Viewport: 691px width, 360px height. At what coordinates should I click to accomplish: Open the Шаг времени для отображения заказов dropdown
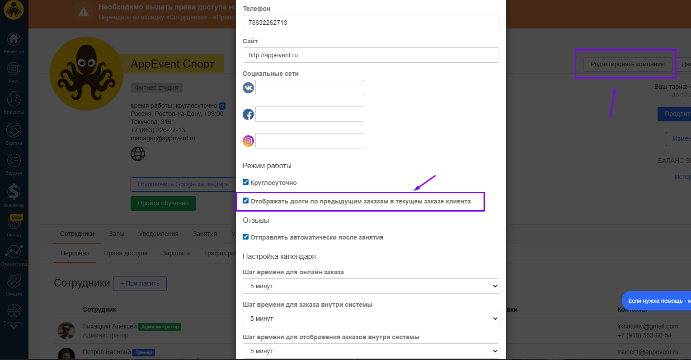pyautogui.click(x=371, y=351)
